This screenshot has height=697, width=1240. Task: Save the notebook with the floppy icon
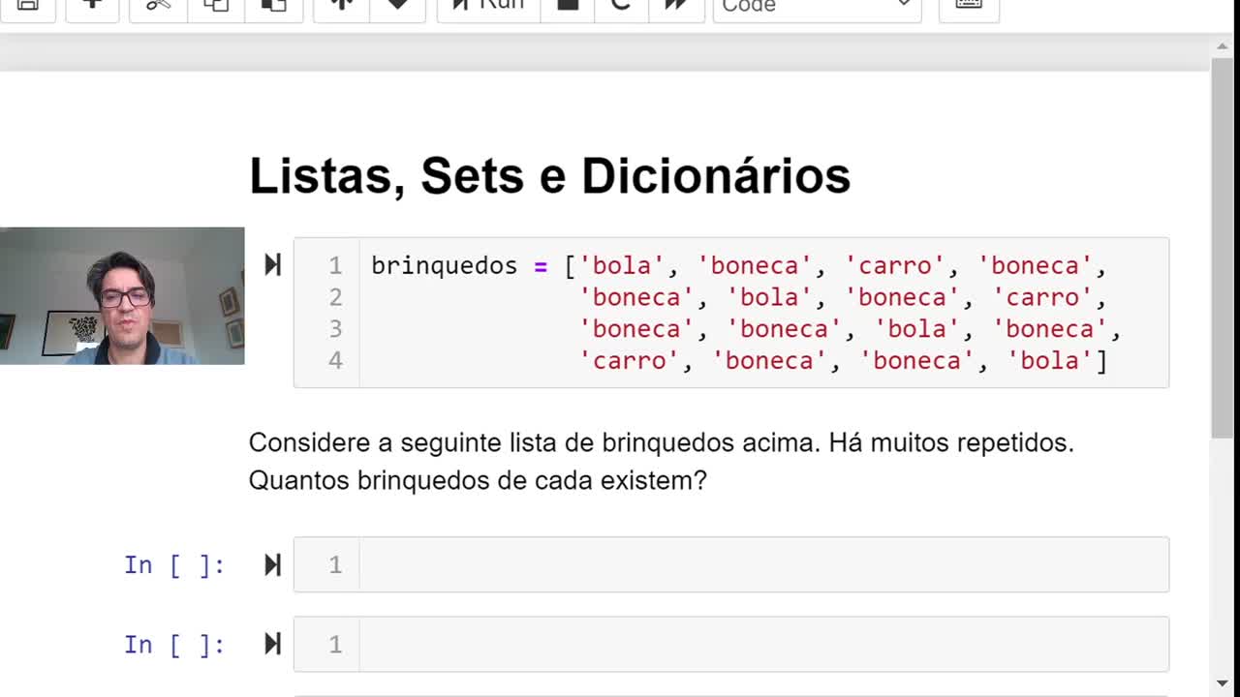(x=27, y=6)
